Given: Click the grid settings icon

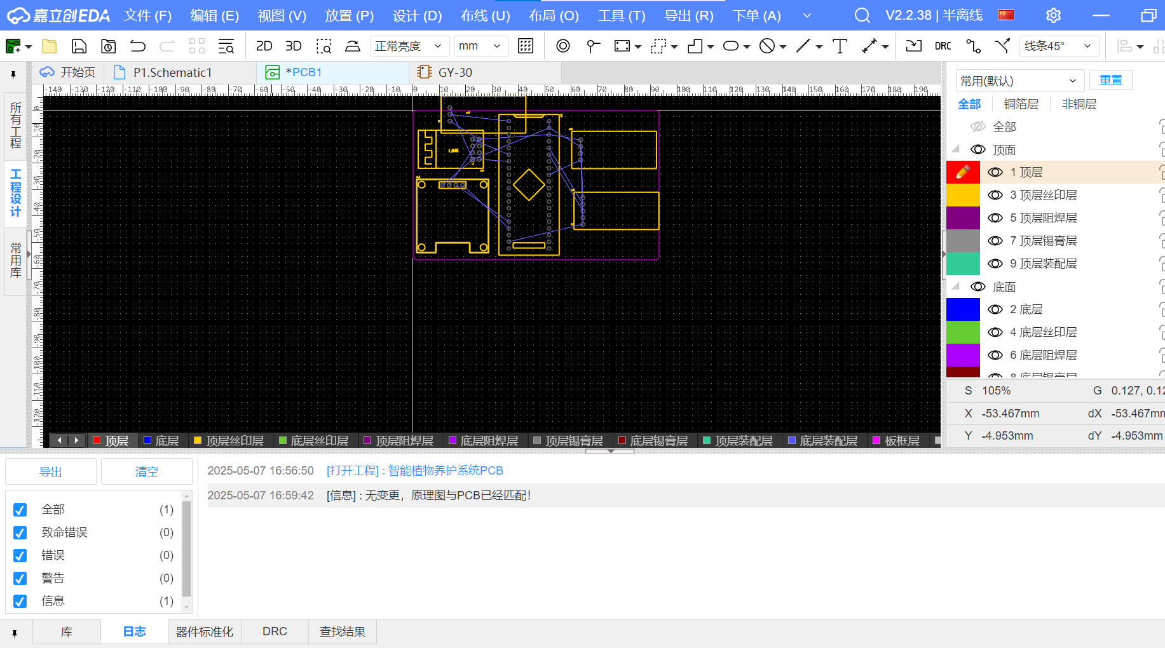Looking at the screenshot, I should [x=526, y=46].
